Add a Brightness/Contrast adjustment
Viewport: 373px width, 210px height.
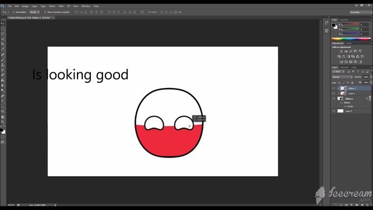coord(341,51)
